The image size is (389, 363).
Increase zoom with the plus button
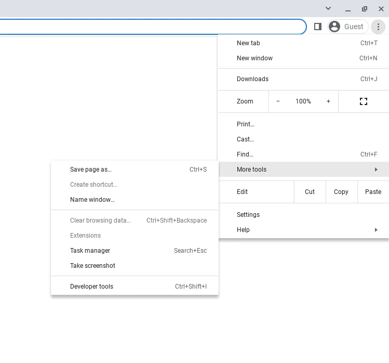point(328,101)
